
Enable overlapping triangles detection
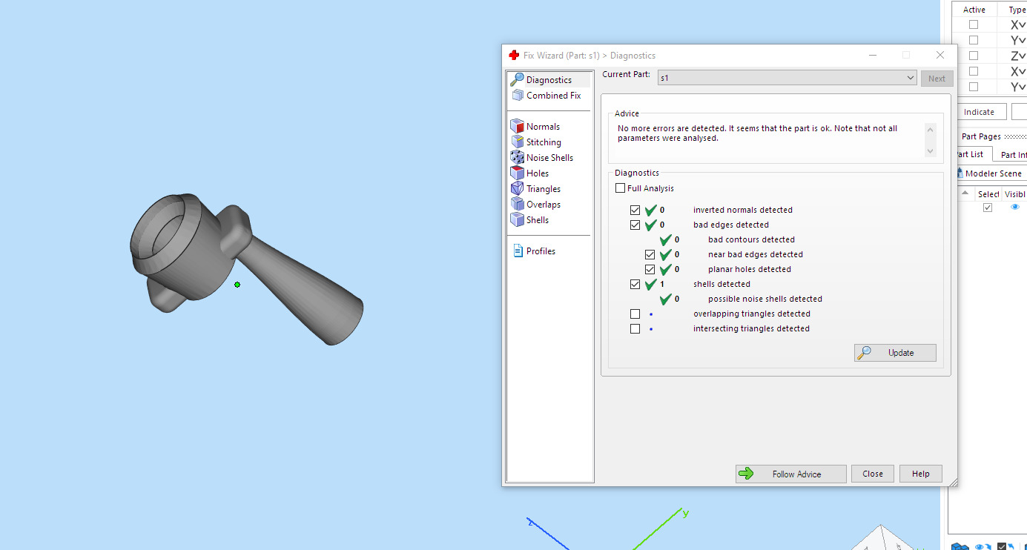[635, 314]
